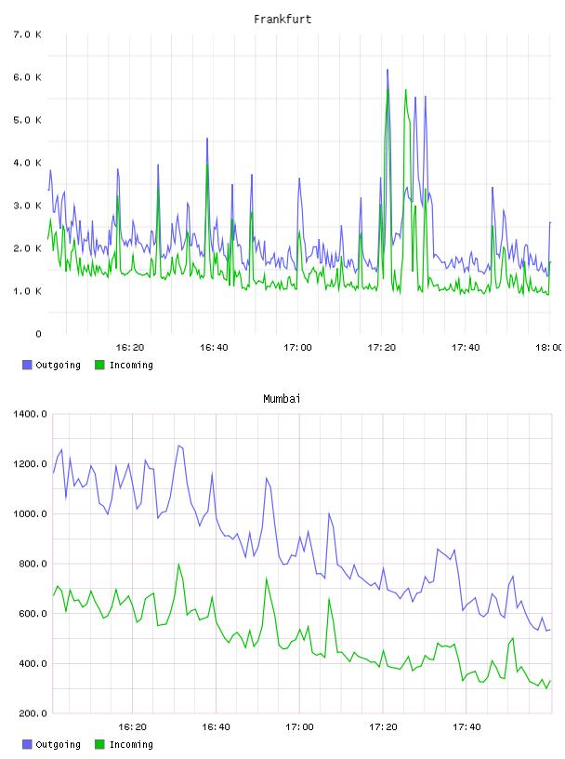Click the 17:40 time label in Frankfurt chart

click(x=466, y=348)
